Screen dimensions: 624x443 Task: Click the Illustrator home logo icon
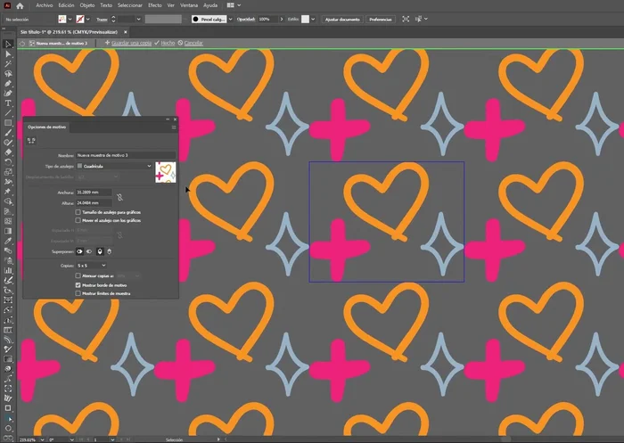(x=8, y=5)
